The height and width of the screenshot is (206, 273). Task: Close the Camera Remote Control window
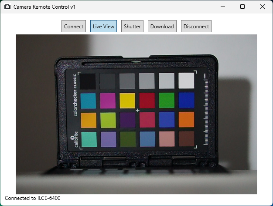(x=263, y=7)
